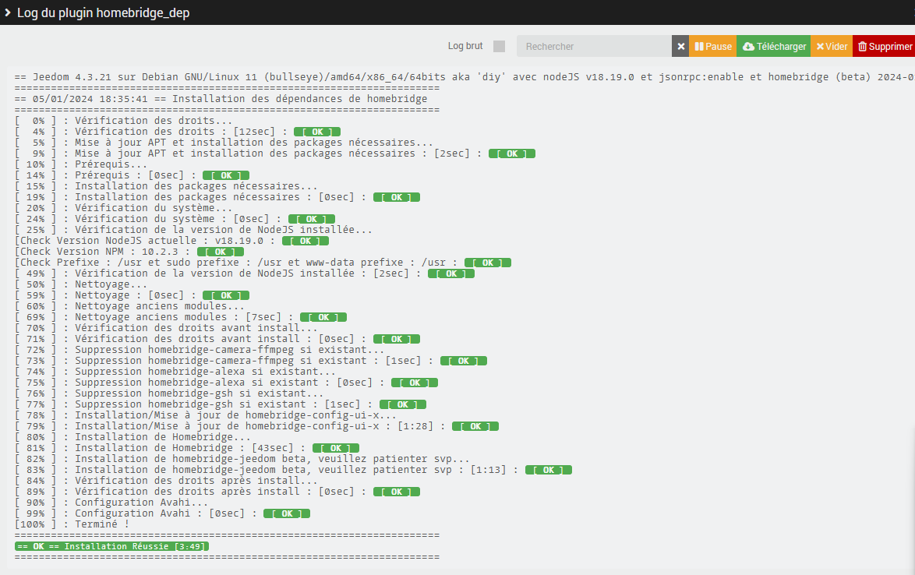This screenshot has height=575, width=915.
Task: Click OK badge on the 75% homebridge-alexa line
Action: (415, 383)
